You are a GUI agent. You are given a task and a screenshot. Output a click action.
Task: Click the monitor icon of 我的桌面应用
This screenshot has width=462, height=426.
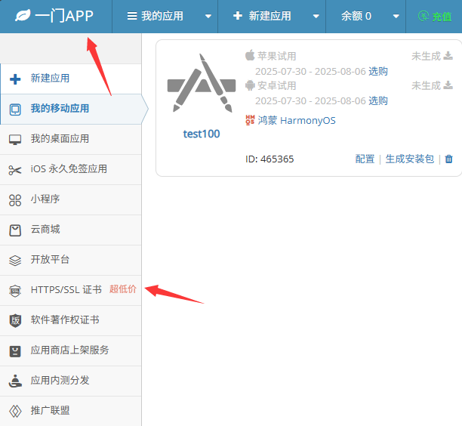click(x=15, y=140)
